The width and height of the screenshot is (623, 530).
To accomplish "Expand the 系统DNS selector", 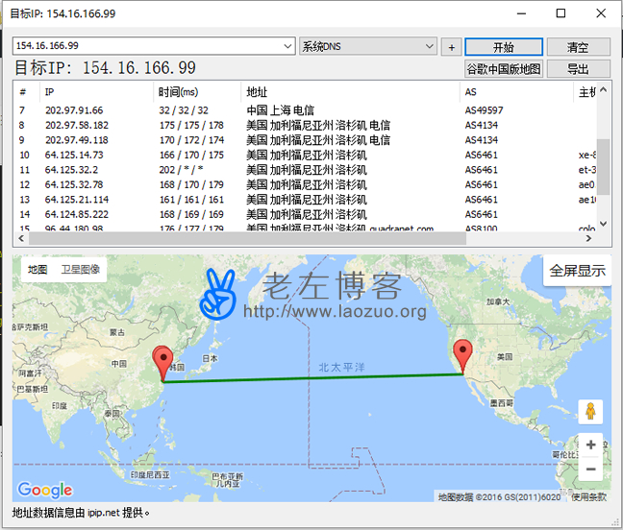I will (431, 46).
